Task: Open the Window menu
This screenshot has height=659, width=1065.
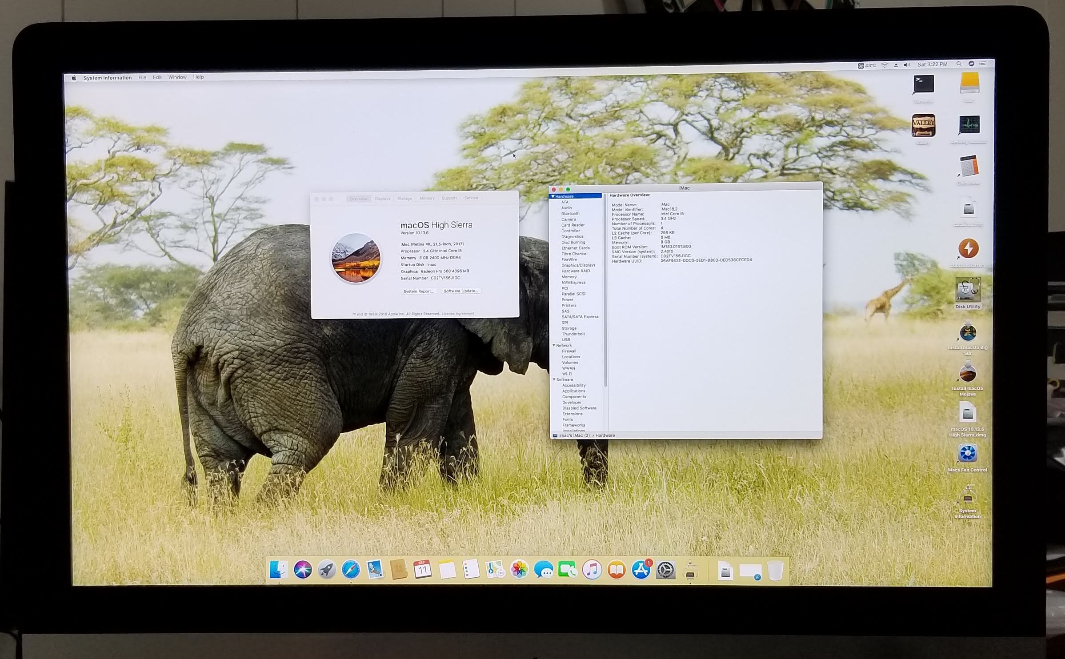Action: (x=177, y=77)
